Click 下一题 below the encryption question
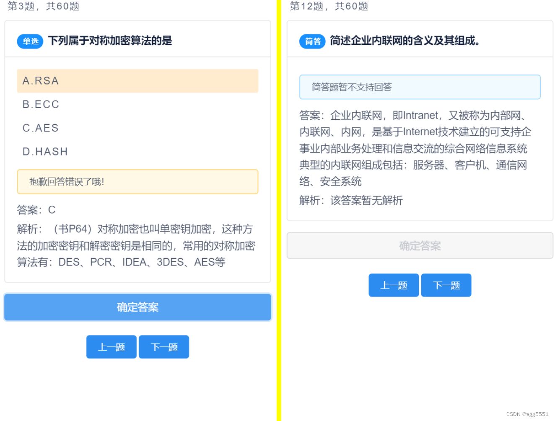555x421 pixels. (x=164, y=346)
